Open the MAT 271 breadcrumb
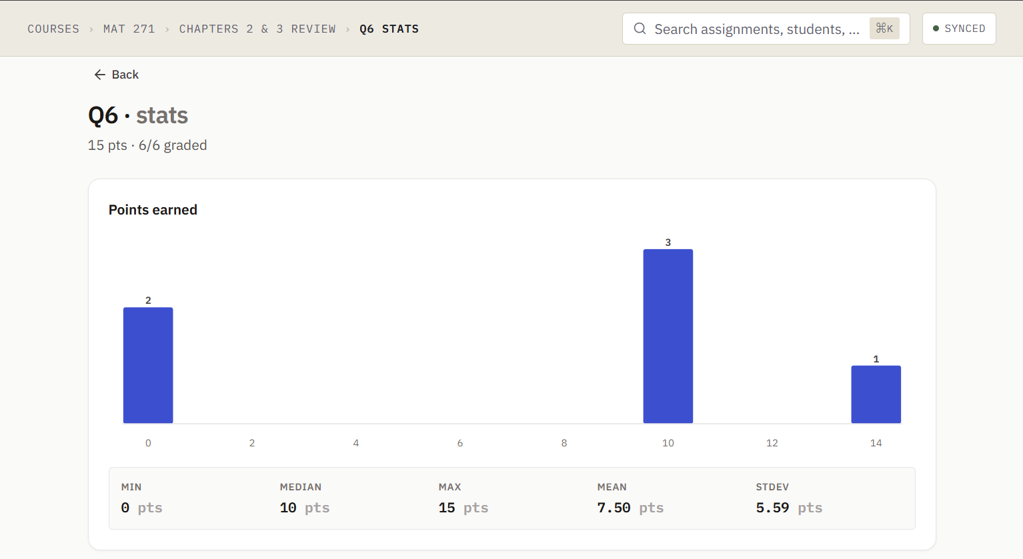The image size is (1023, 559). point(129,29)
